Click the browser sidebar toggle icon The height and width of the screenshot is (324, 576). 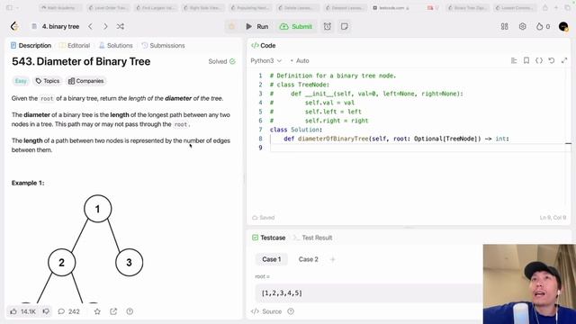point(10,8)
